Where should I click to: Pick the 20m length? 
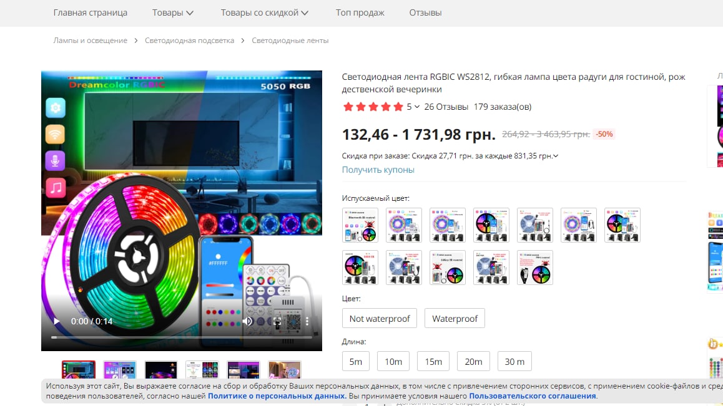pyautogui.click(x=473, y=361)
